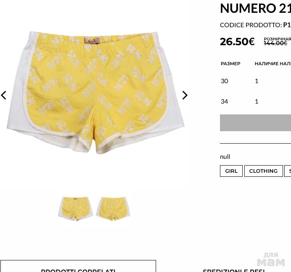Switch to Spedizioni e Resi tab
This screenshot has height=272, width=291.
234,270
